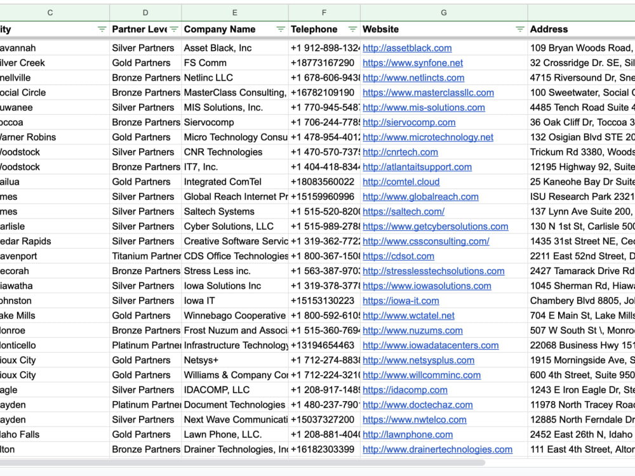635x476 pixels.
Task: Open the www.getcybersolutions.com link
Action: (436, 227)
